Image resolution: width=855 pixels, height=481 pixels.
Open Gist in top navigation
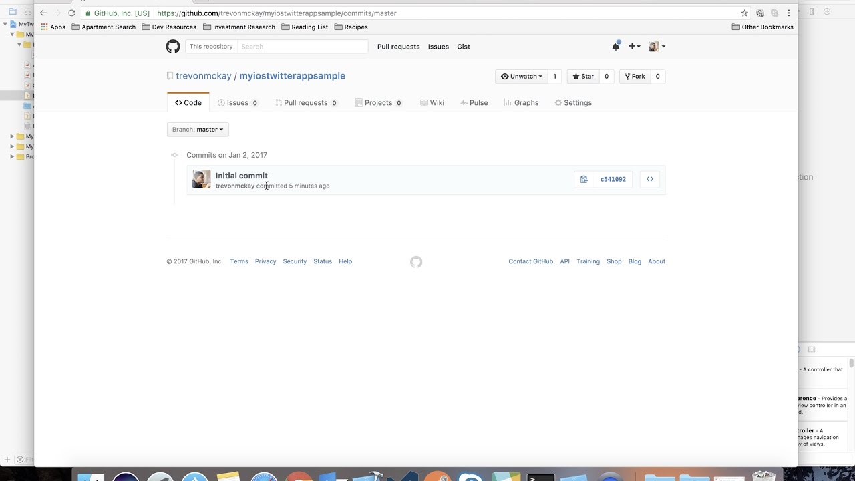point(464,47)
